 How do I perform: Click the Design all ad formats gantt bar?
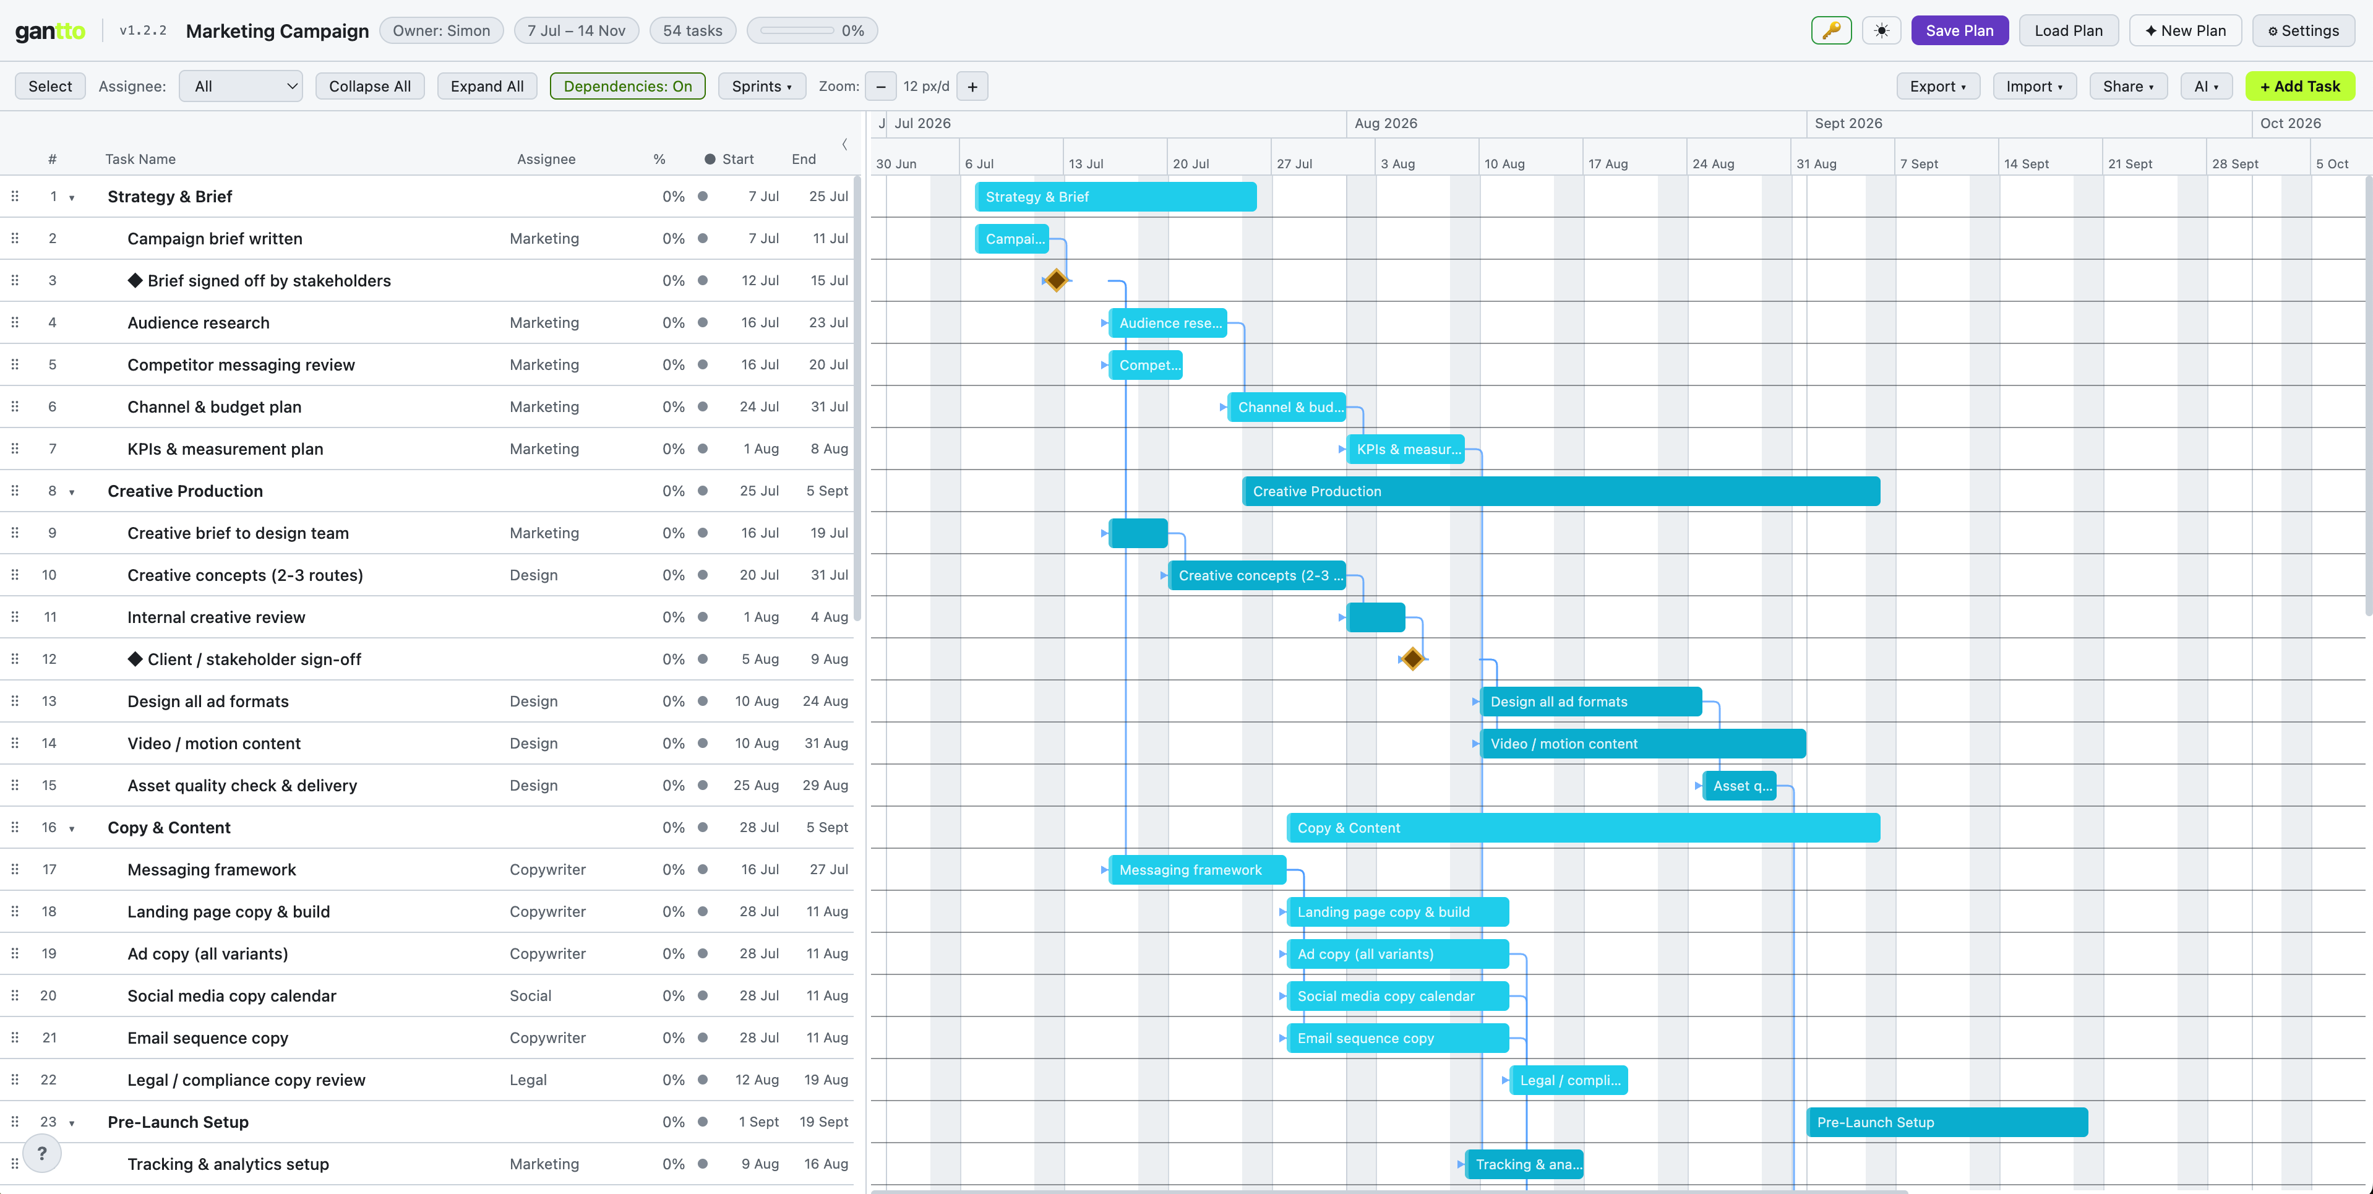point(1591,701)
